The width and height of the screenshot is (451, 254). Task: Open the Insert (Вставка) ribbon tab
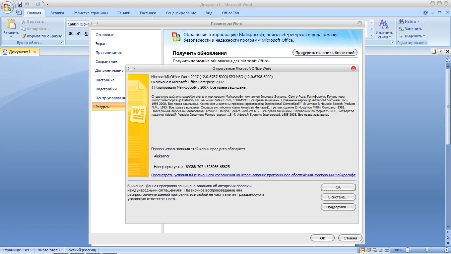tap(57, 13)
